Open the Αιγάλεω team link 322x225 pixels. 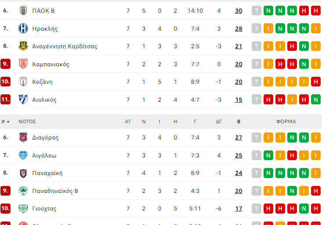click(x=44, y=155)
